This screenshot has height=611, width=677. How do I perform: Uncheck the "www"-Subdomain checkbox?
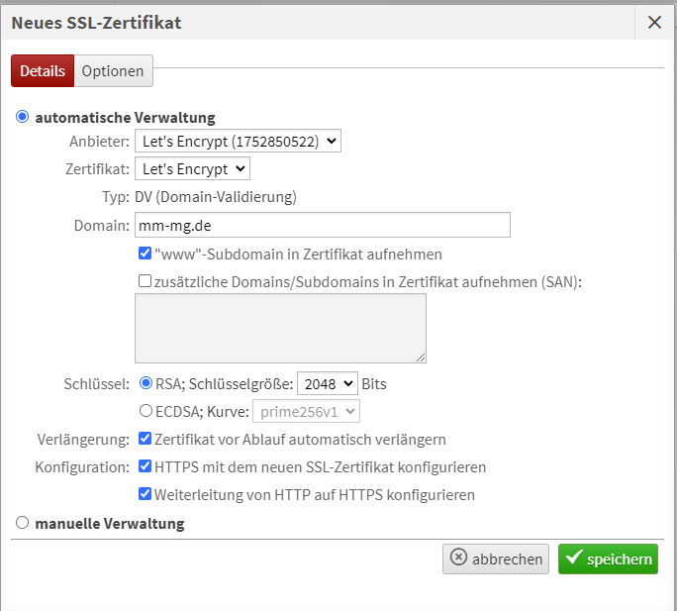(145, 254)
